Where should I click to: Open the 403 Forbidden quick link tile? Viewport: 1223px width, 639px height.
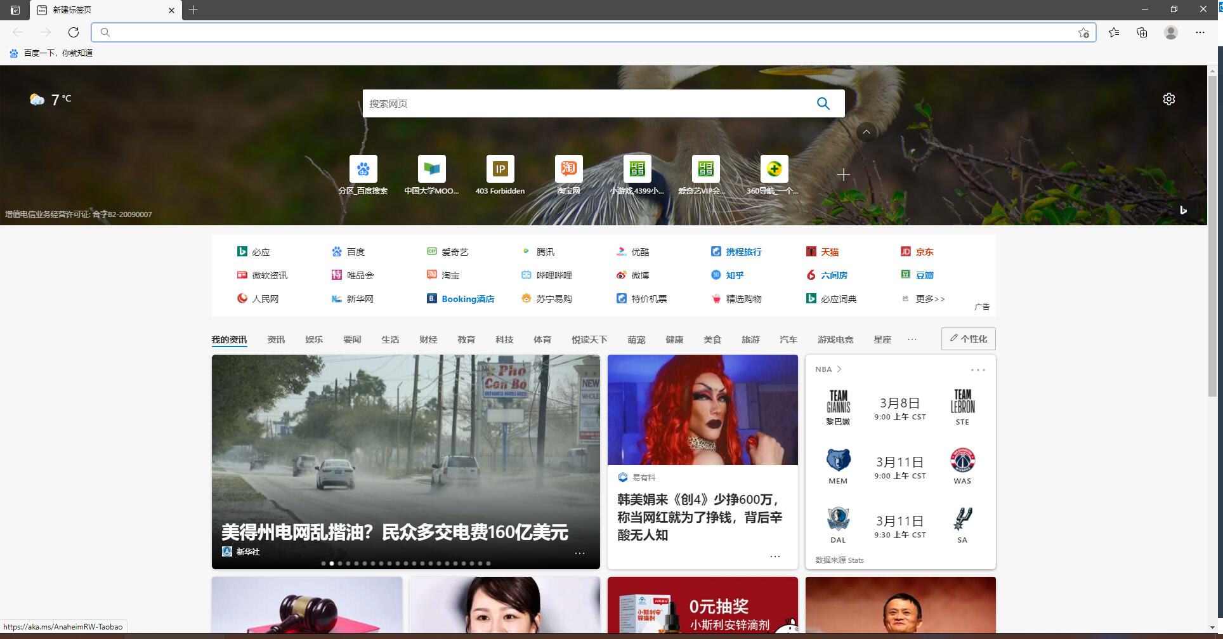pos(500,175)
